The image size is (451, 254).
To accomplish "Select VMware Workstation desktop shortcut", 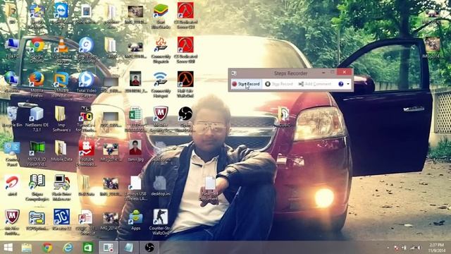I will click(61, 85).
